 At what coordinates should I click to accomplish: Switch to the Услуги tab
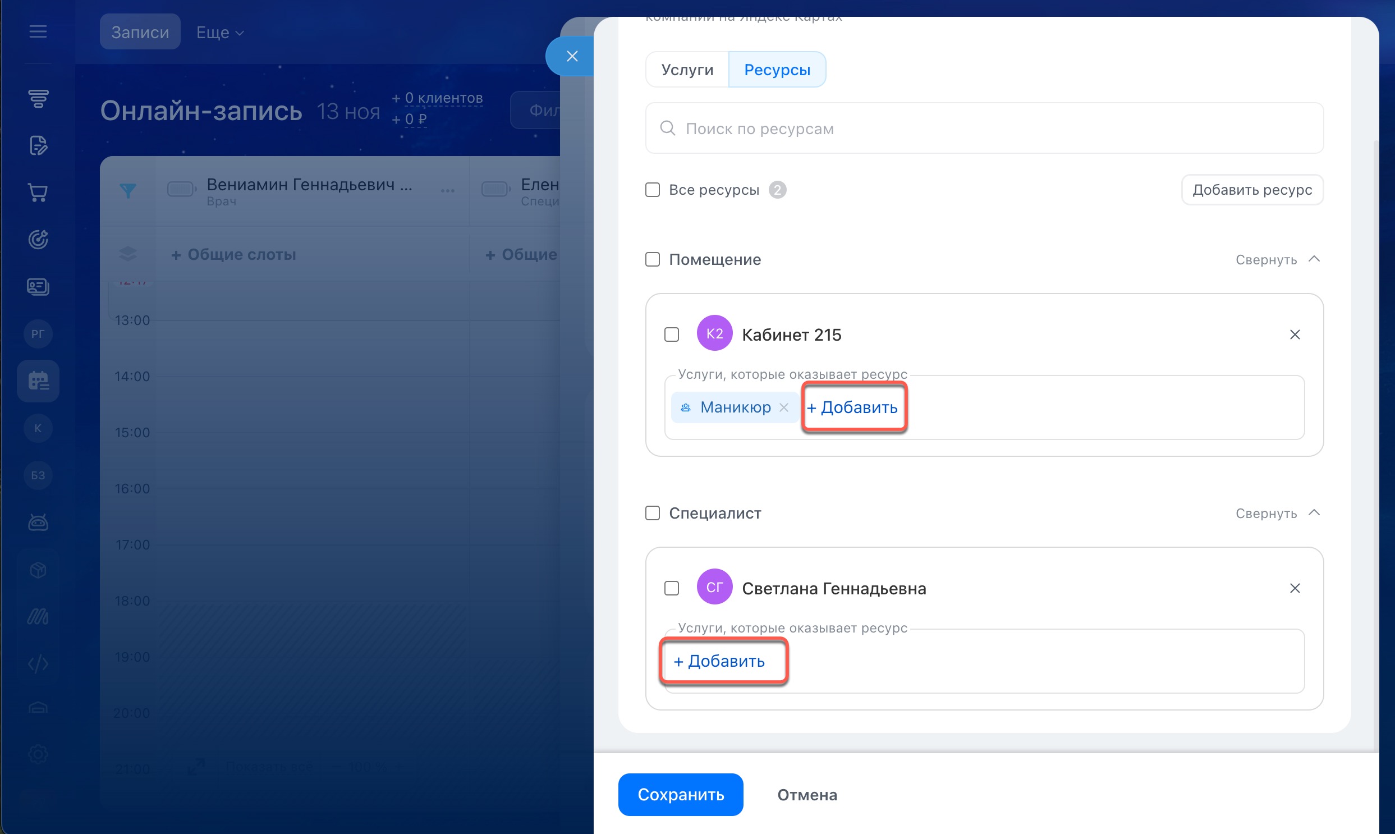point(686,70)
